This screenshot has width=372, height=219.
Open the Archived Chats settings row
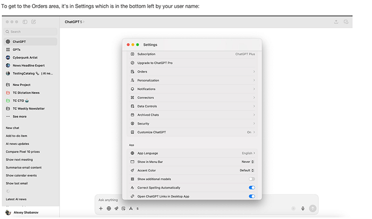pos(192,115)
